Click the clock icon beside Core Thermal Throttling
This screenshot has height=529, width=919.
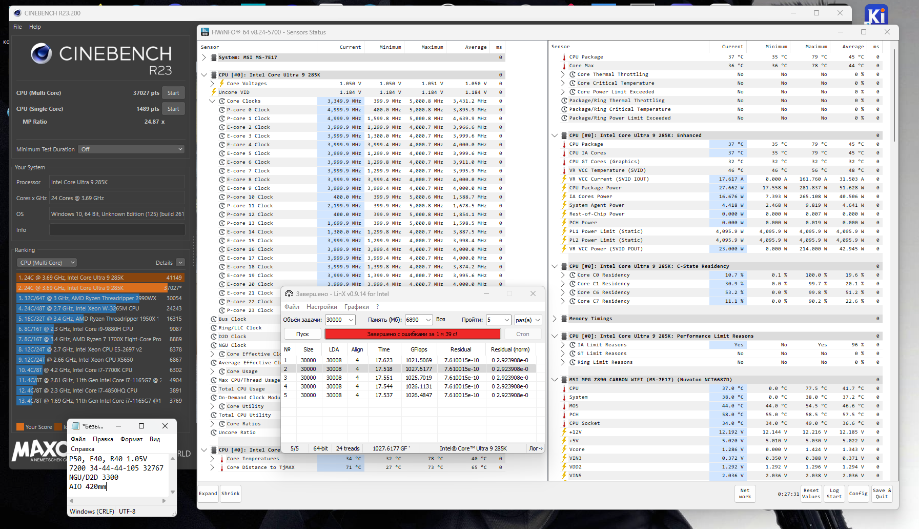tap(573, 74)
